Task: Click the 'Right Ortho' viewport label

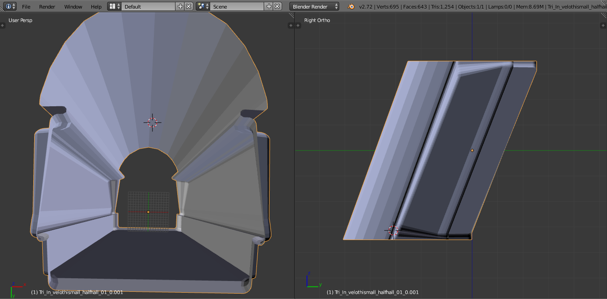Action: [317, 20]
